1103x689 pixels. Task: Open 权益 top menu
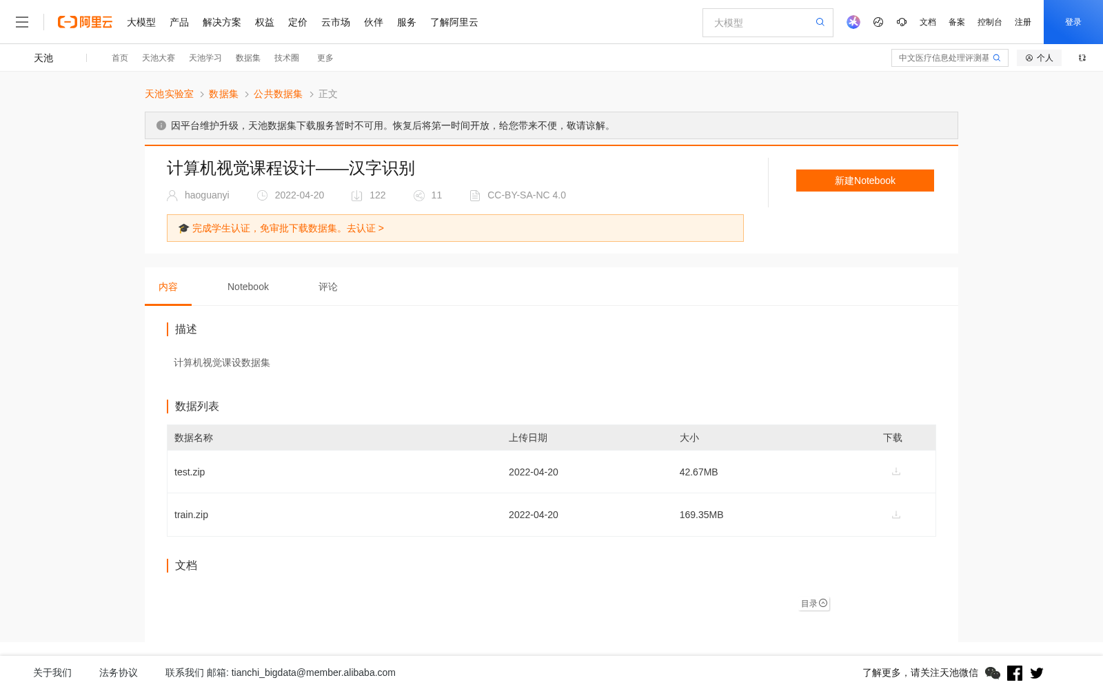point(265,22)
